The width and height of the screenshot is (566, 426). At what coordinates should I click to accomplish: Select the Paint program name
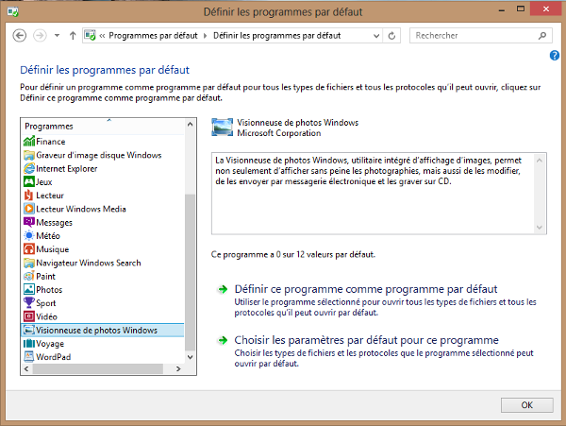45,277
